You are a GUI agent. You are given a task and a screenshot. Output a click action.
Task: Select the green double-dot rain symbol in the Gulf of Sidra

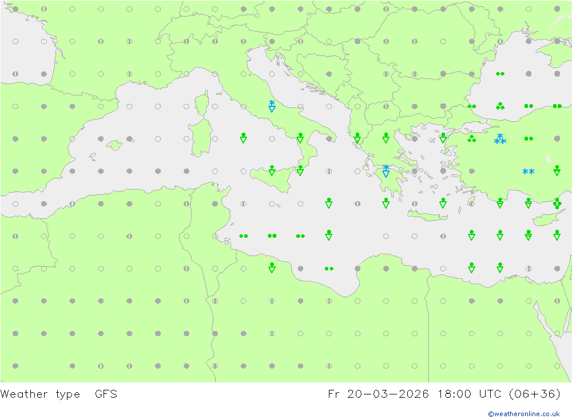pyautogui.click(x=329, y=269)
